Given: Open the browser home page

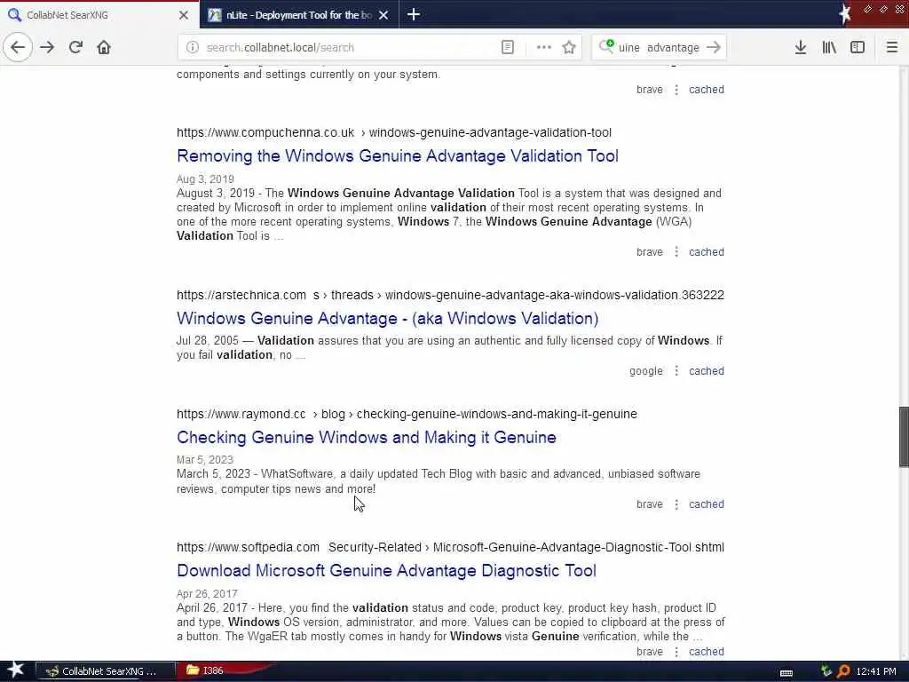Looking at the screenshot, I should [104, 47].
